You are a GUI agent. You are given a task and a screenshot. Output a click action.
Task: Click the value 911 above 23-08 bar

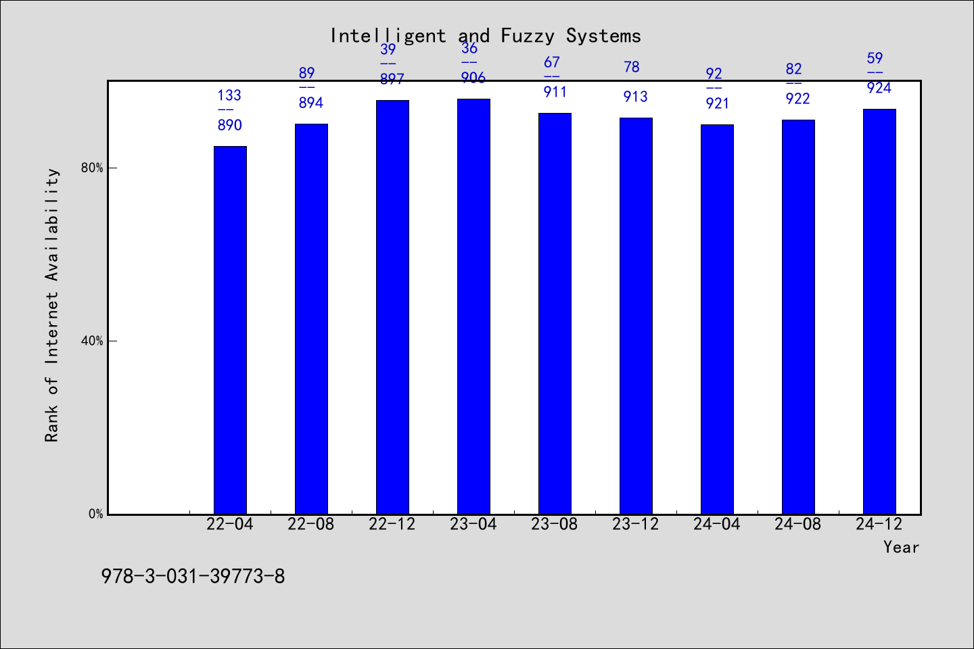(x=555, y=92)
